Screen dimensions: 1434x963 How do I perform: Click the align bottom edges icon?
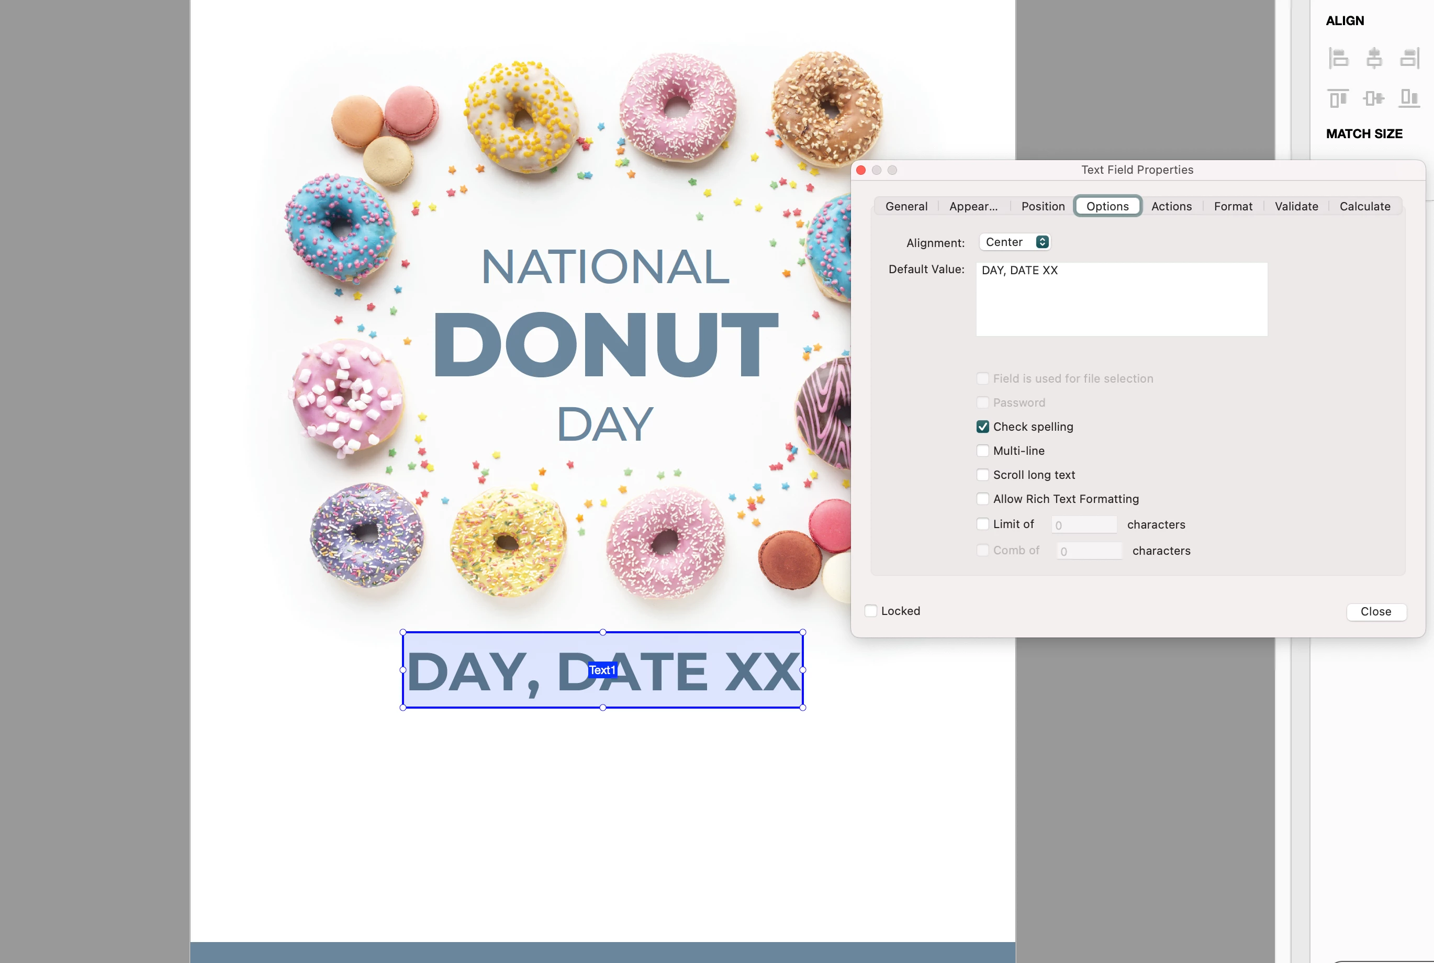(x=1409, y=98)
